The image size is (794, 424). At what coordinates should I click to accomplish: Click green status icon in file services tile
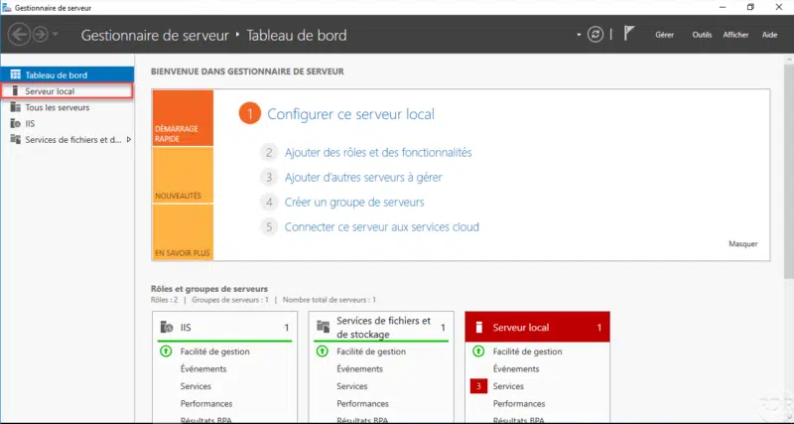[x=322, y=352]
